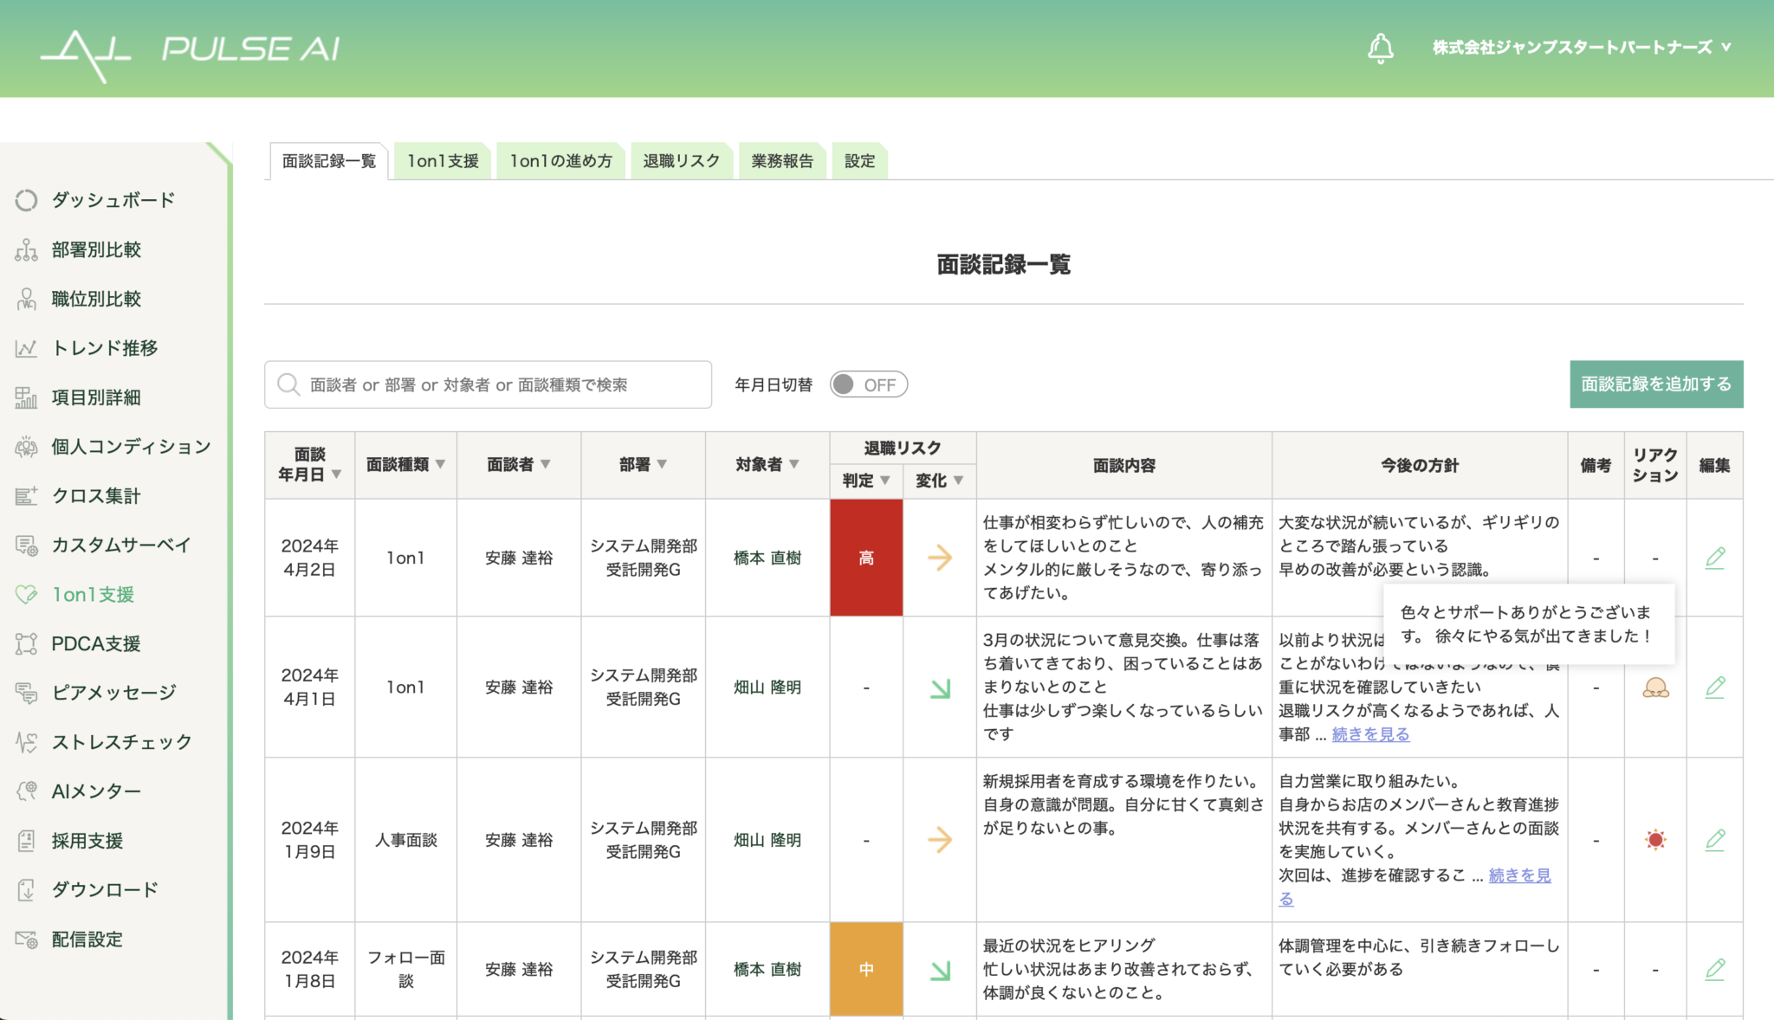Select the AIメンター sidebar icon
Screen dimensions: 1774x1020
[27, 791]
